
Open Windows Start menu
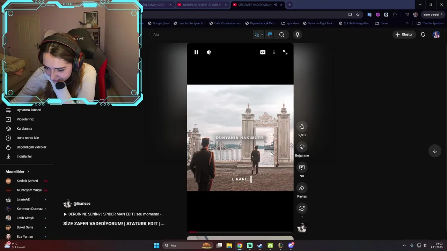coord(156,245)
